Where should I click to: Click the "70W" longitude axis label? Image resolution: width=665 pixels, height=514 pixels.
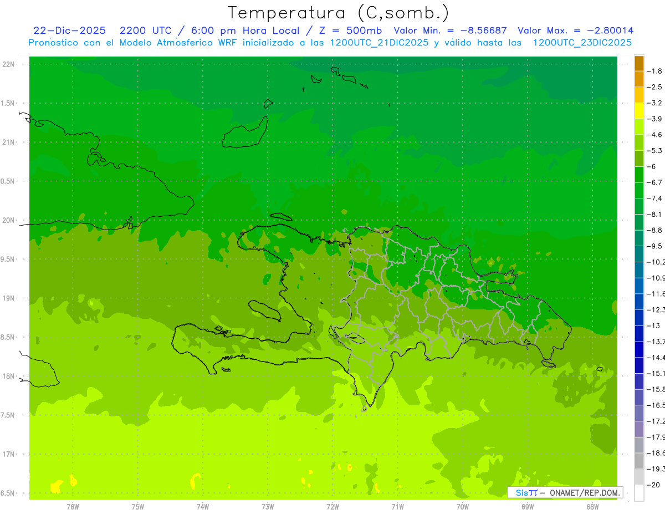coord(463,506)
